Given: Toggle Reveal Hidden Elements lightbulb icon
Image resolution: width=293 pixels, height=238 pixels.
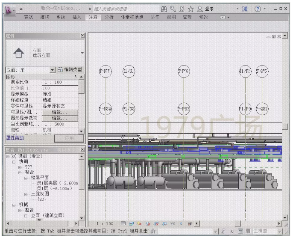Looking at the screenshot, I should click(x=181, y=223).
